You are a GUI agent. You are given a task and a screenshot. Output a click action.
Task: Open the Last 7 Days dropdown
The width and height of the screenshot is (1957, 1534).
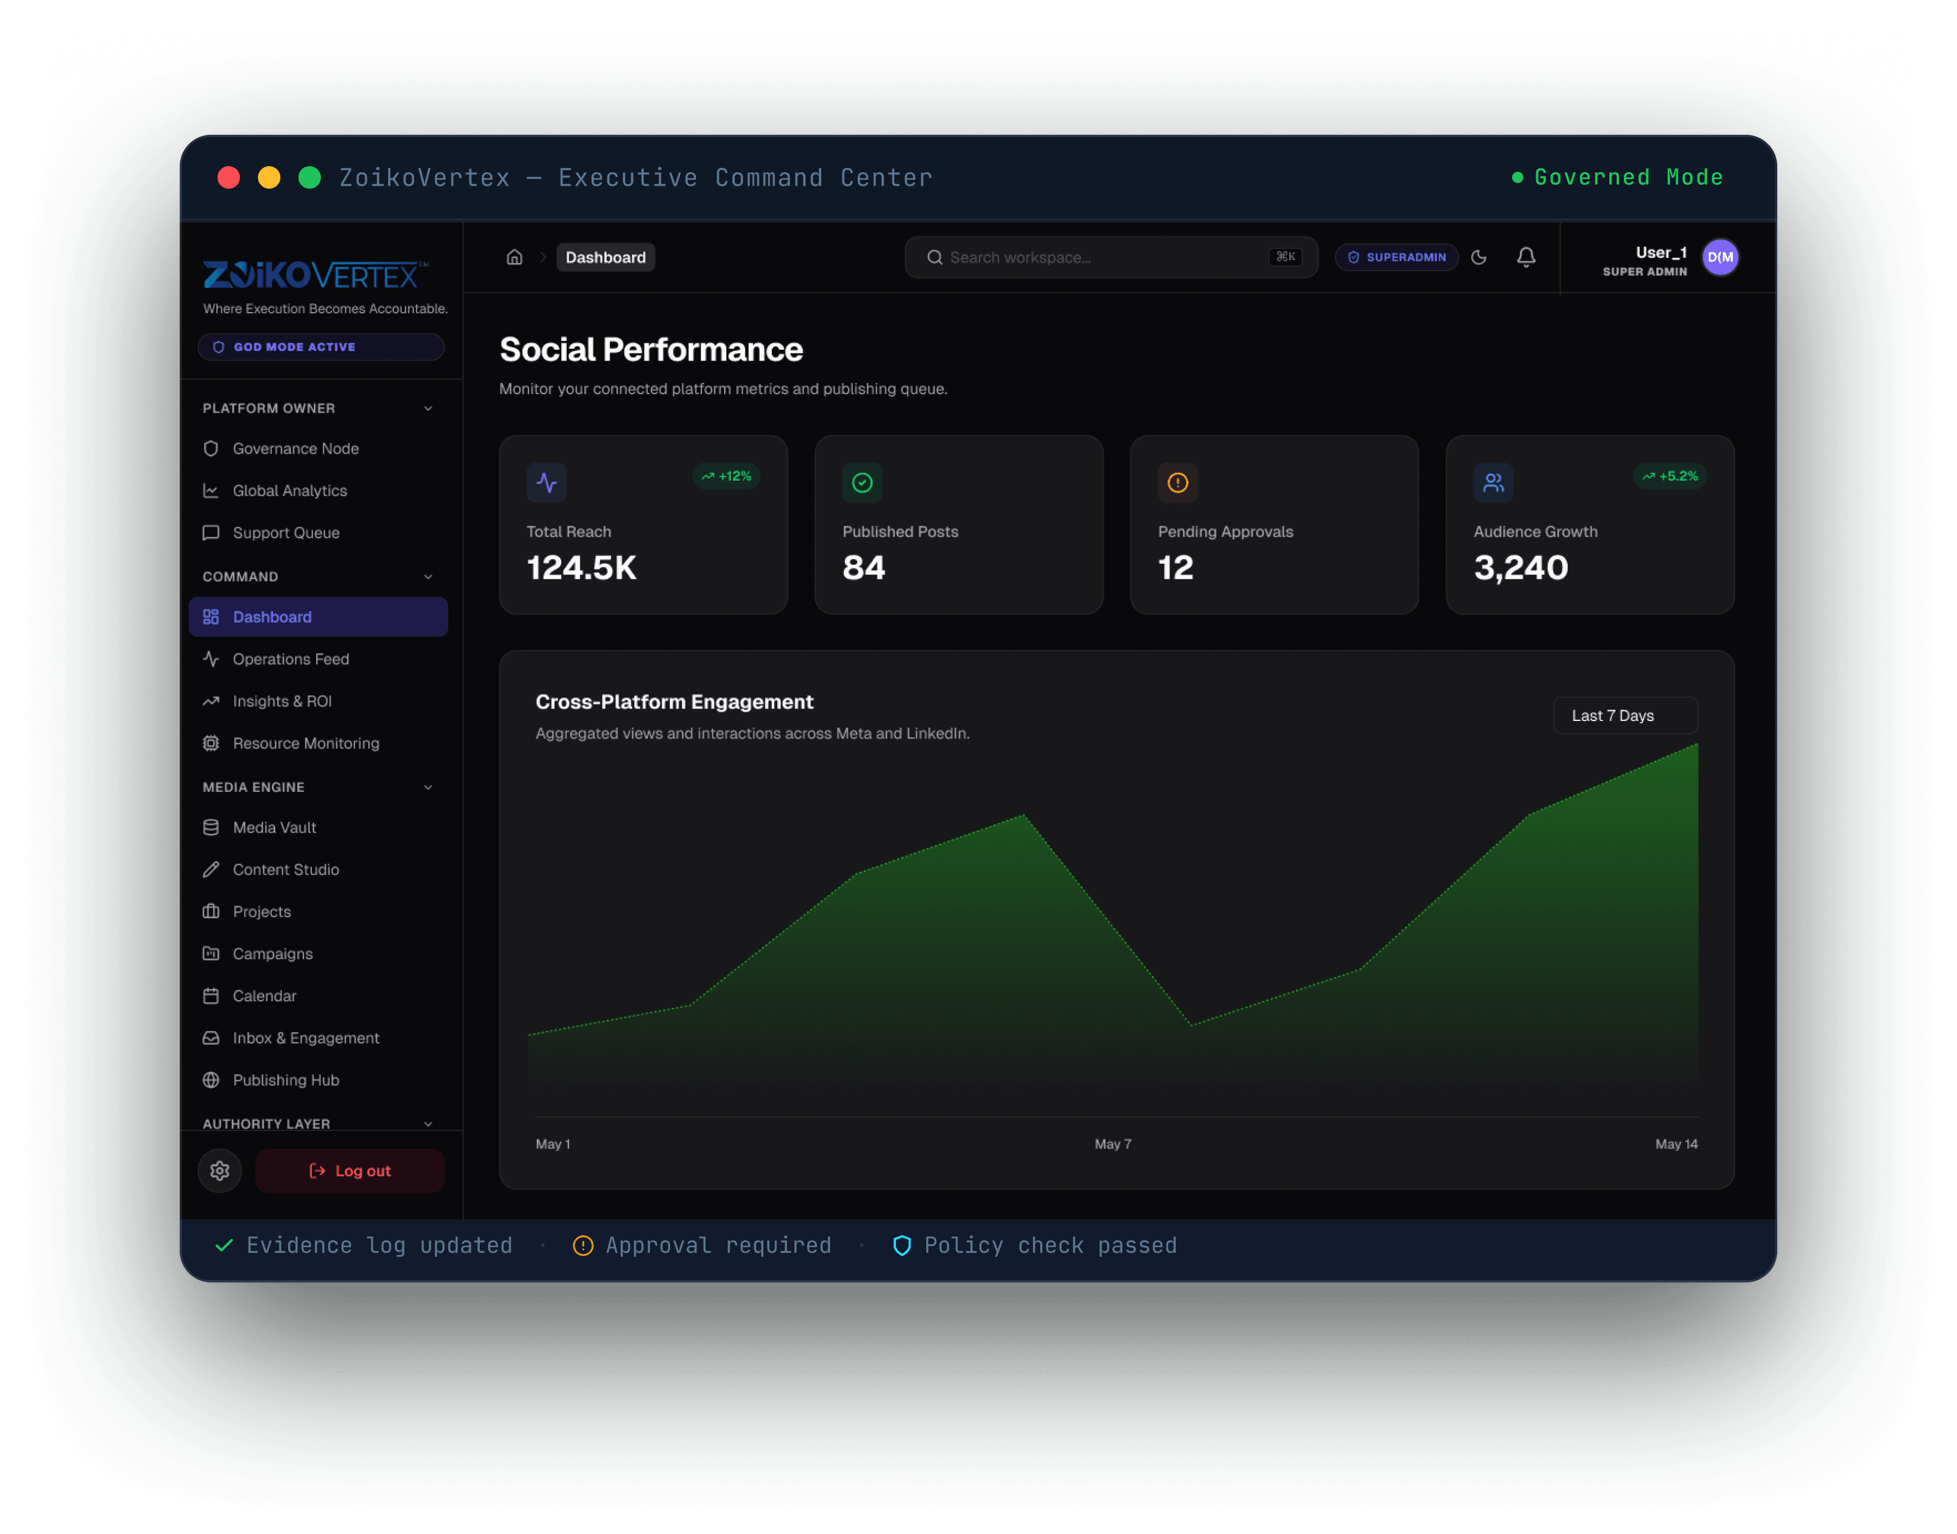click(1624, 715)
